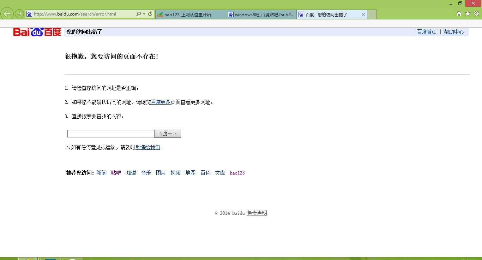Image resolution: width=482 pixels, height=260 pixels.
Task: Open the 反馈给我们 feedback link
Action: (148, 147)
